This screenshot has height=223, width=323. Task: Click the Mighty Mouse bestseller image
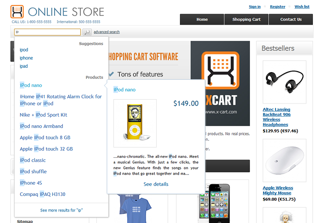[284, 160]
